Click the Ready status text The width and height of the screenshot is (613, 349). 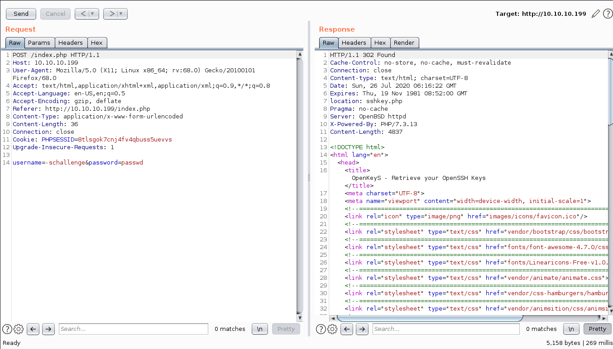point(12,343)
